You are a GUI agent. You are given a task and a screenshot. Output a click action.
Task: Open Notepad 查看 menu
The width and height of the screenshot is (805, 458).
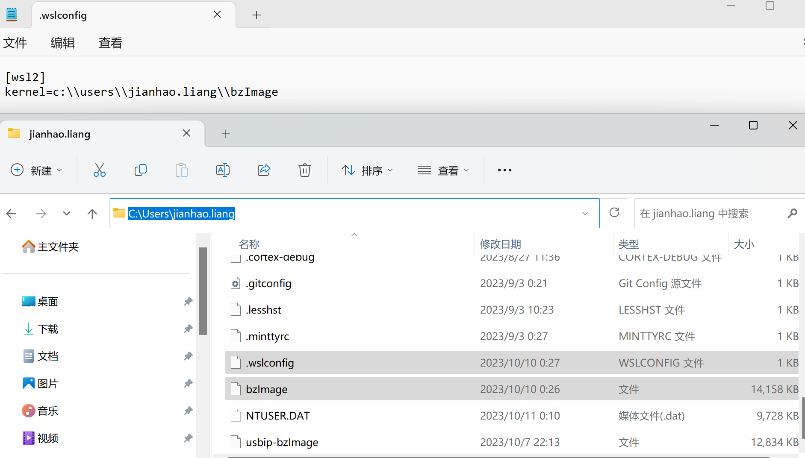pos(111,43)
